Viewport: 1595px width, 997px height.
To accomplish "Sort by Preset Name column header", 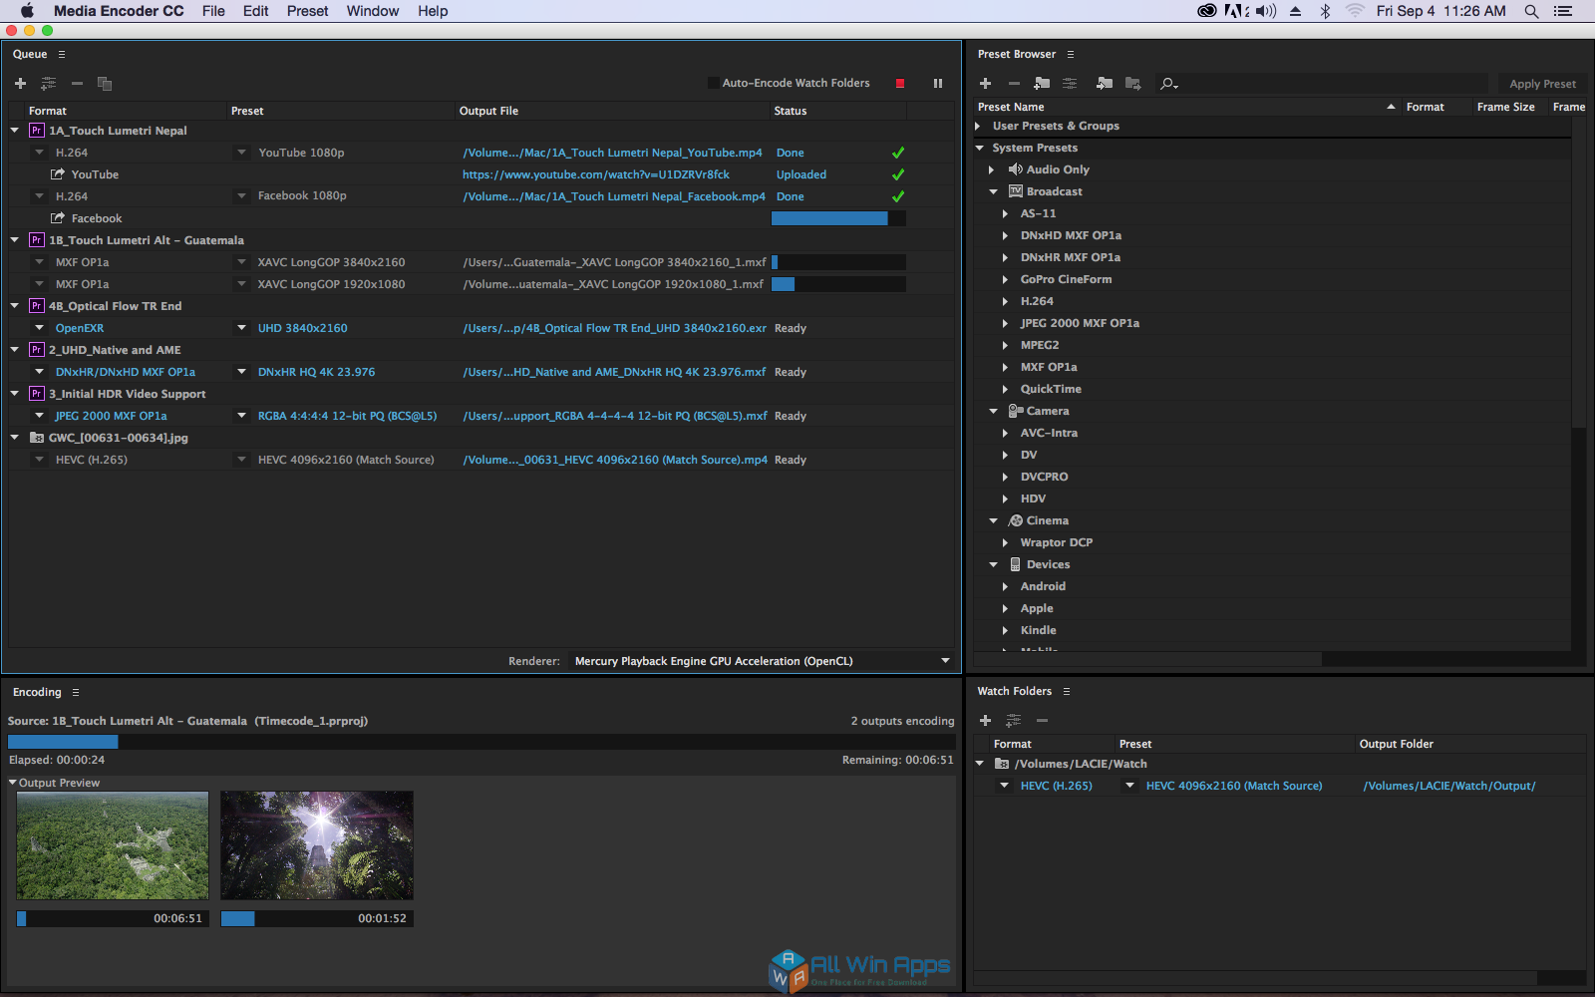I will (x=1011, y=107).
